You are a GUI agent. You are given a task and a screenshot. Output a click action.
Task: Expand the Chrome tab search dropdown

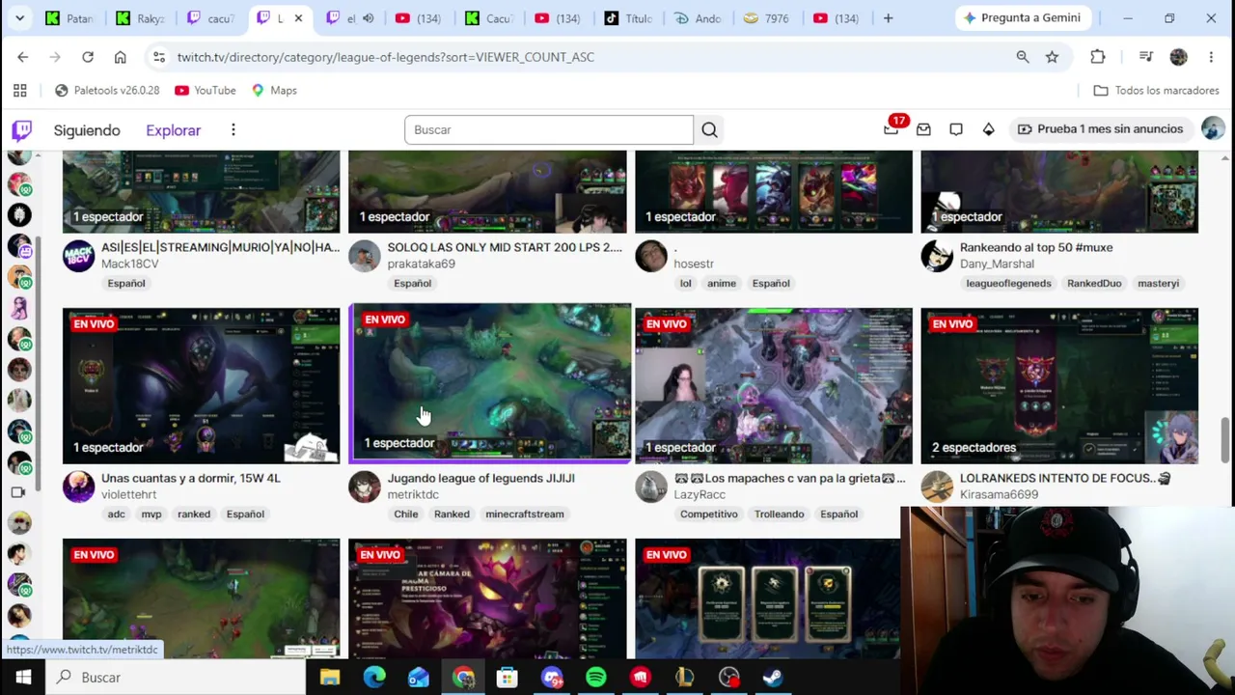(19, 18)
